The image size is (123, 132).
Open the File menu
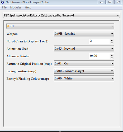click(4, 7)
